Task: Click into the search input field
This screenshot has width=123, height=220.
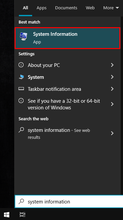Action: point(69,201)
